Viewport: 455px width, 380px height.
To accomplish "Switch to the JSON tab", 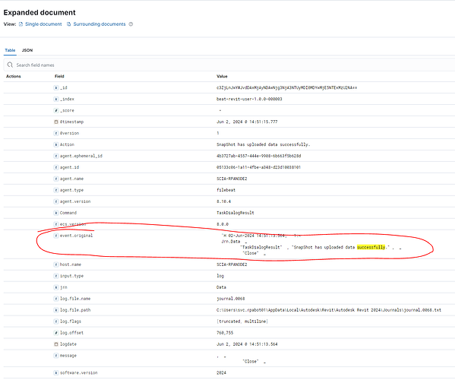I will 27,50.
